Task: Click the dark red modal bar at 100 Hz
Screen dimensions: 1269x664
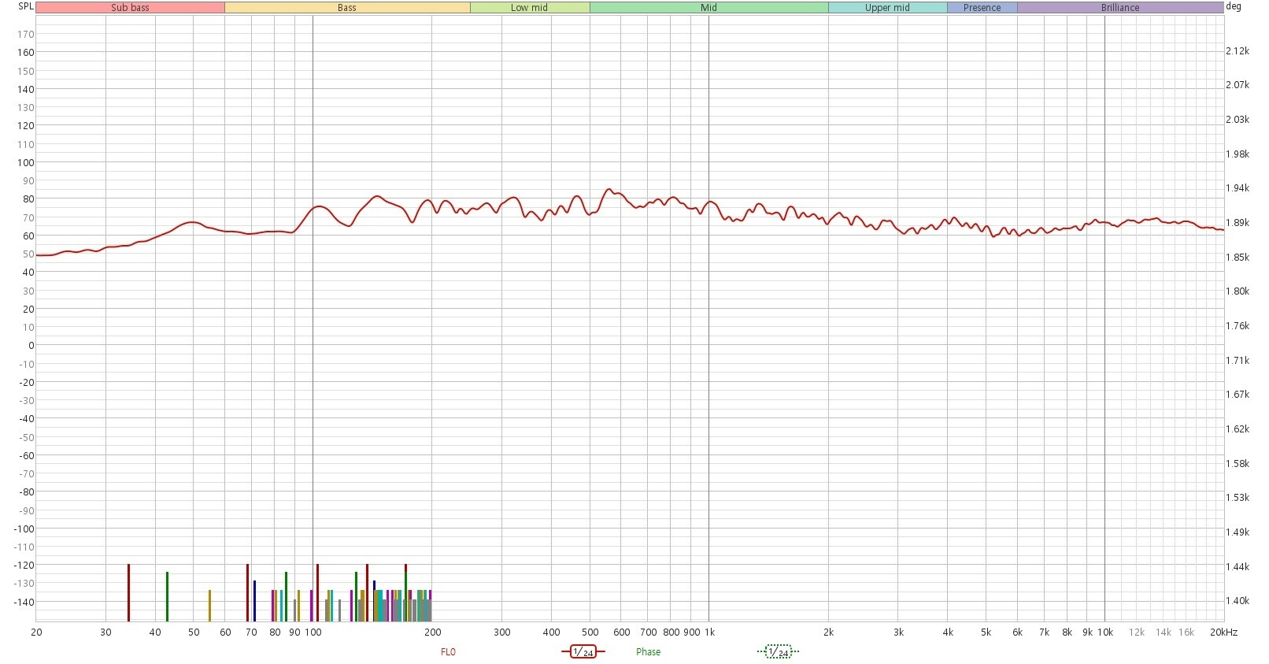Action: click(317, 592)
